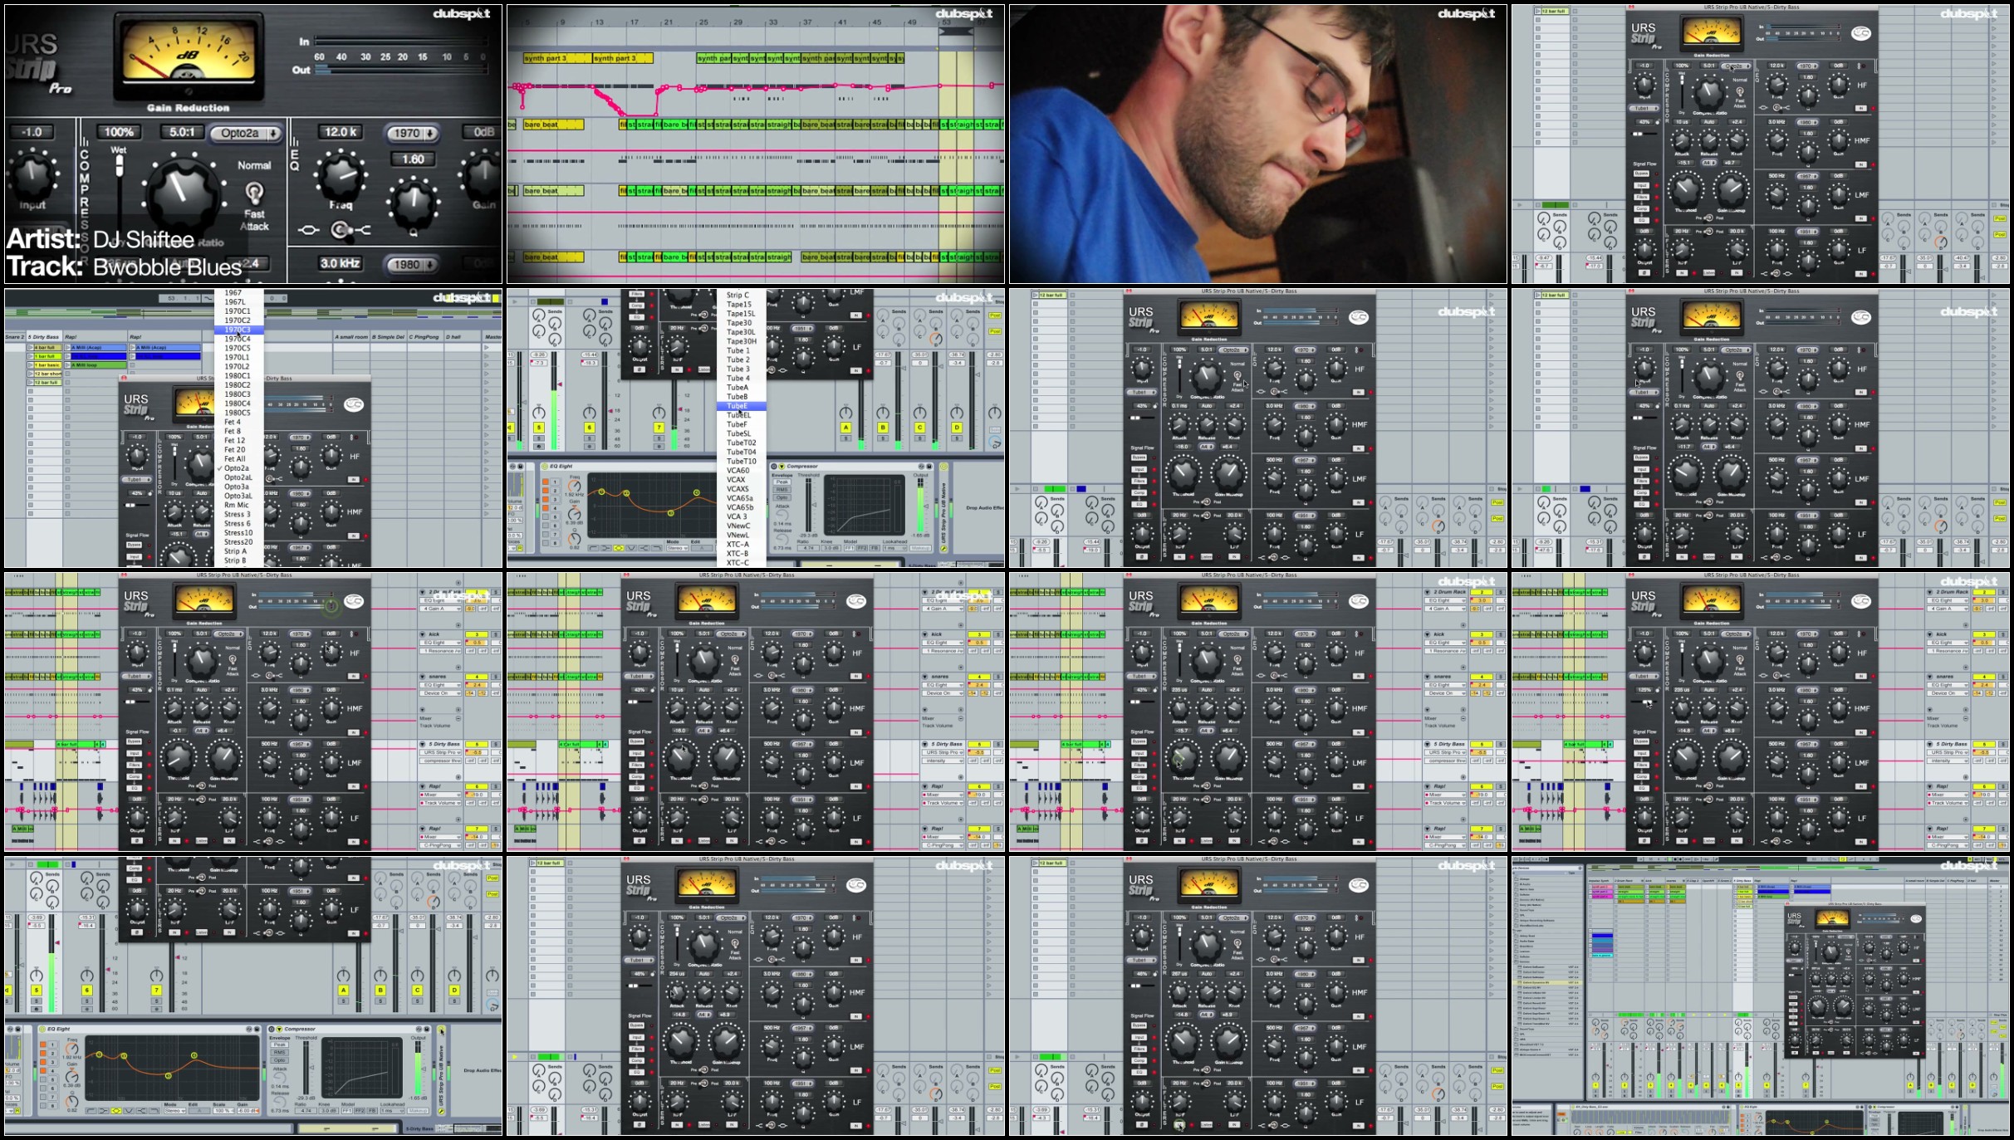Select highlighted bell shape in EQ Eight beside TubeE list
Screen dimensions: 2014x1140
(619, 548)
